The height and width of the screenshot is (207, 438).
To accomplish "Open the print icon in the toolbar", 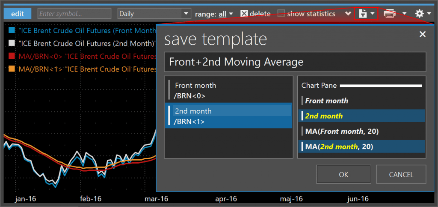I will tap(390, 14).
